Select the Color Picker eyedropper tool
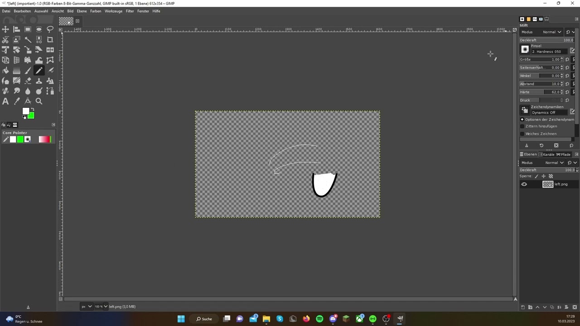 click(x=17, y=101)
